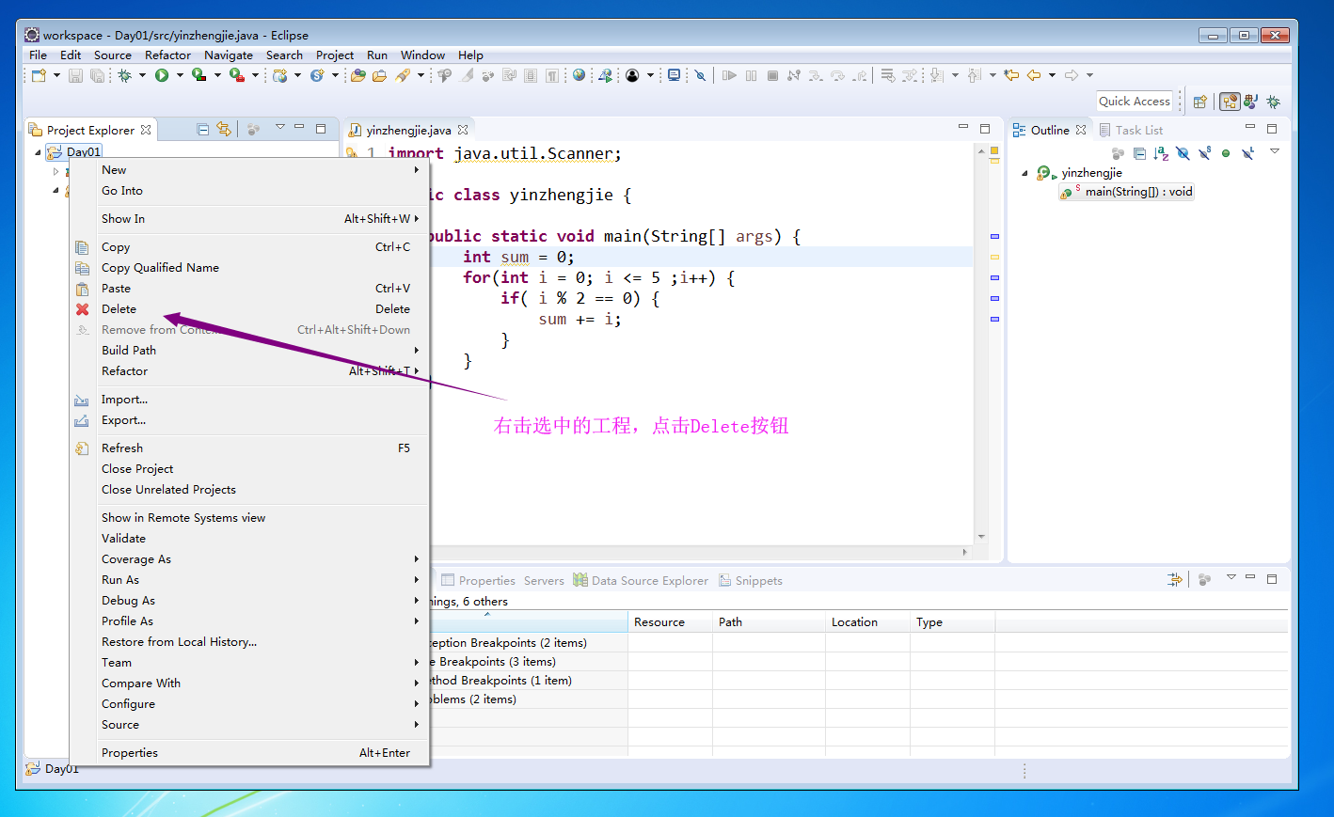This screenshot has width=1334, height=817.
Task: Click the Search flashlight toolbar icon
Action: (x=403, y=75)
